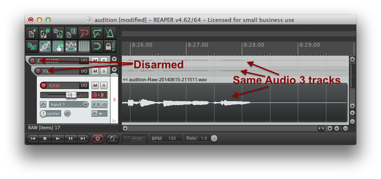The width and height of the screenshot is (381, 179).
Task: Click the Undo toolbar icon
Action: point(85,34)
